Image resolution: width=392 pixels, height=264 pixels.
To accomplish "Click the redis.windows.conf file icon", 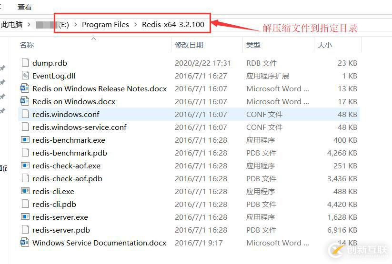I will pyautogui.click(x=25, y=114).
